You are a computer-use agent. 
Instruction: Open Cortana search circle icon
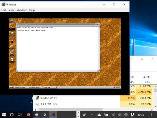[12, 115]
